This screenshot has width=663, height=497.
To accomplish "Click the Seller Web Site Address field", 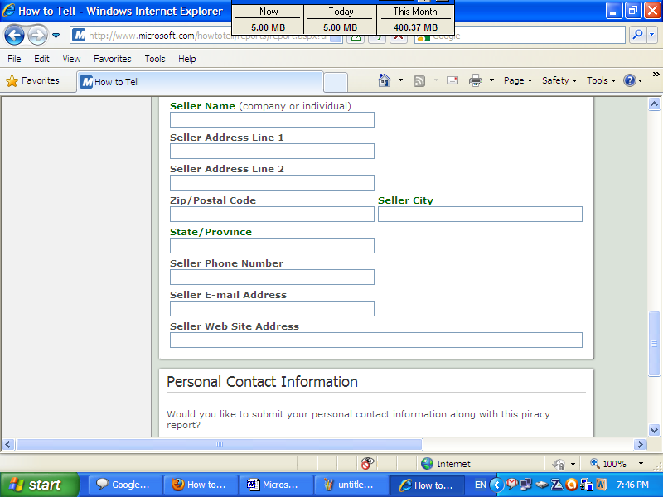I will (x=376, y=340).
